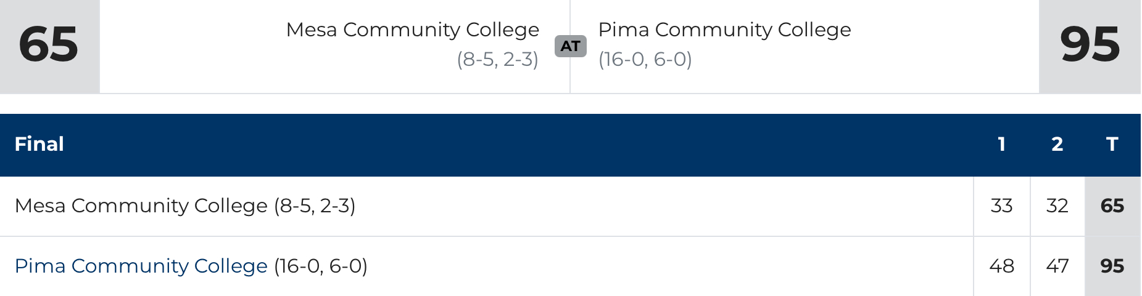Click the Pima Community College link in table
The image size is (1142, 296).
(141, 266)
